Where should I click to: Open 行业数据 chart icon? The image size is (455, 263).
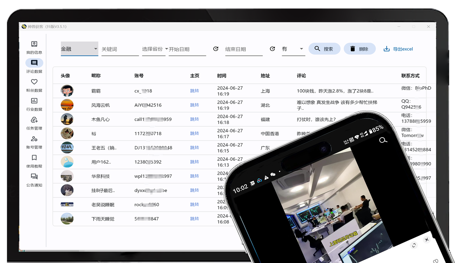pos(34,101)
